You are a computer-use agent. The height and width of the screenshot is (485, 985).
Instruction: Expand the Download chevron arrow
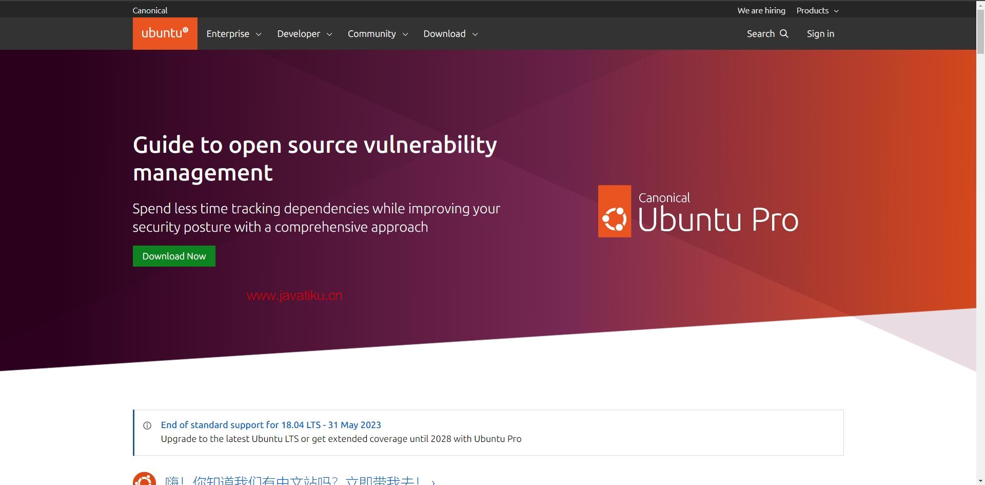coord(475,34)
